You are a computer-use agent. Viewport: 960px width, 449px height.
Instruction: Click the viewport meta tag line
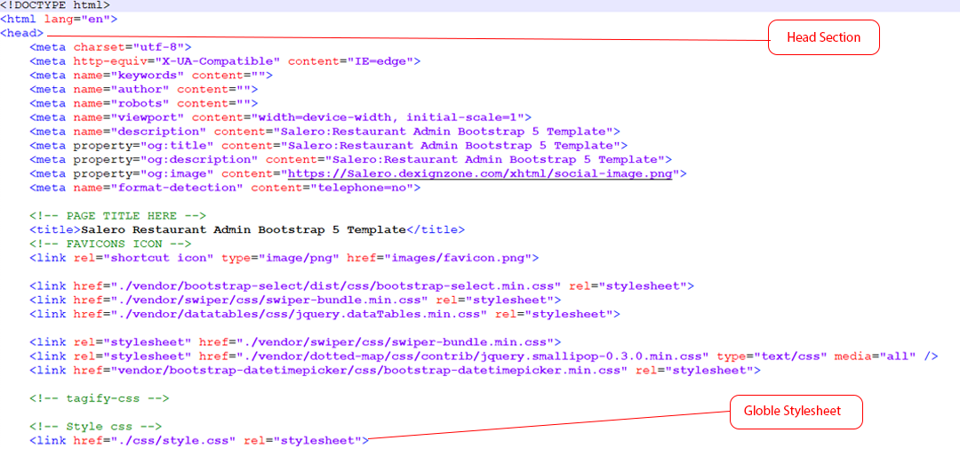tap(280, 117)
